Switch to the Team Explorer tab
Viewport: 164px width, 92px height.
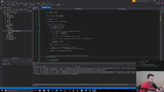pos(15,58)
